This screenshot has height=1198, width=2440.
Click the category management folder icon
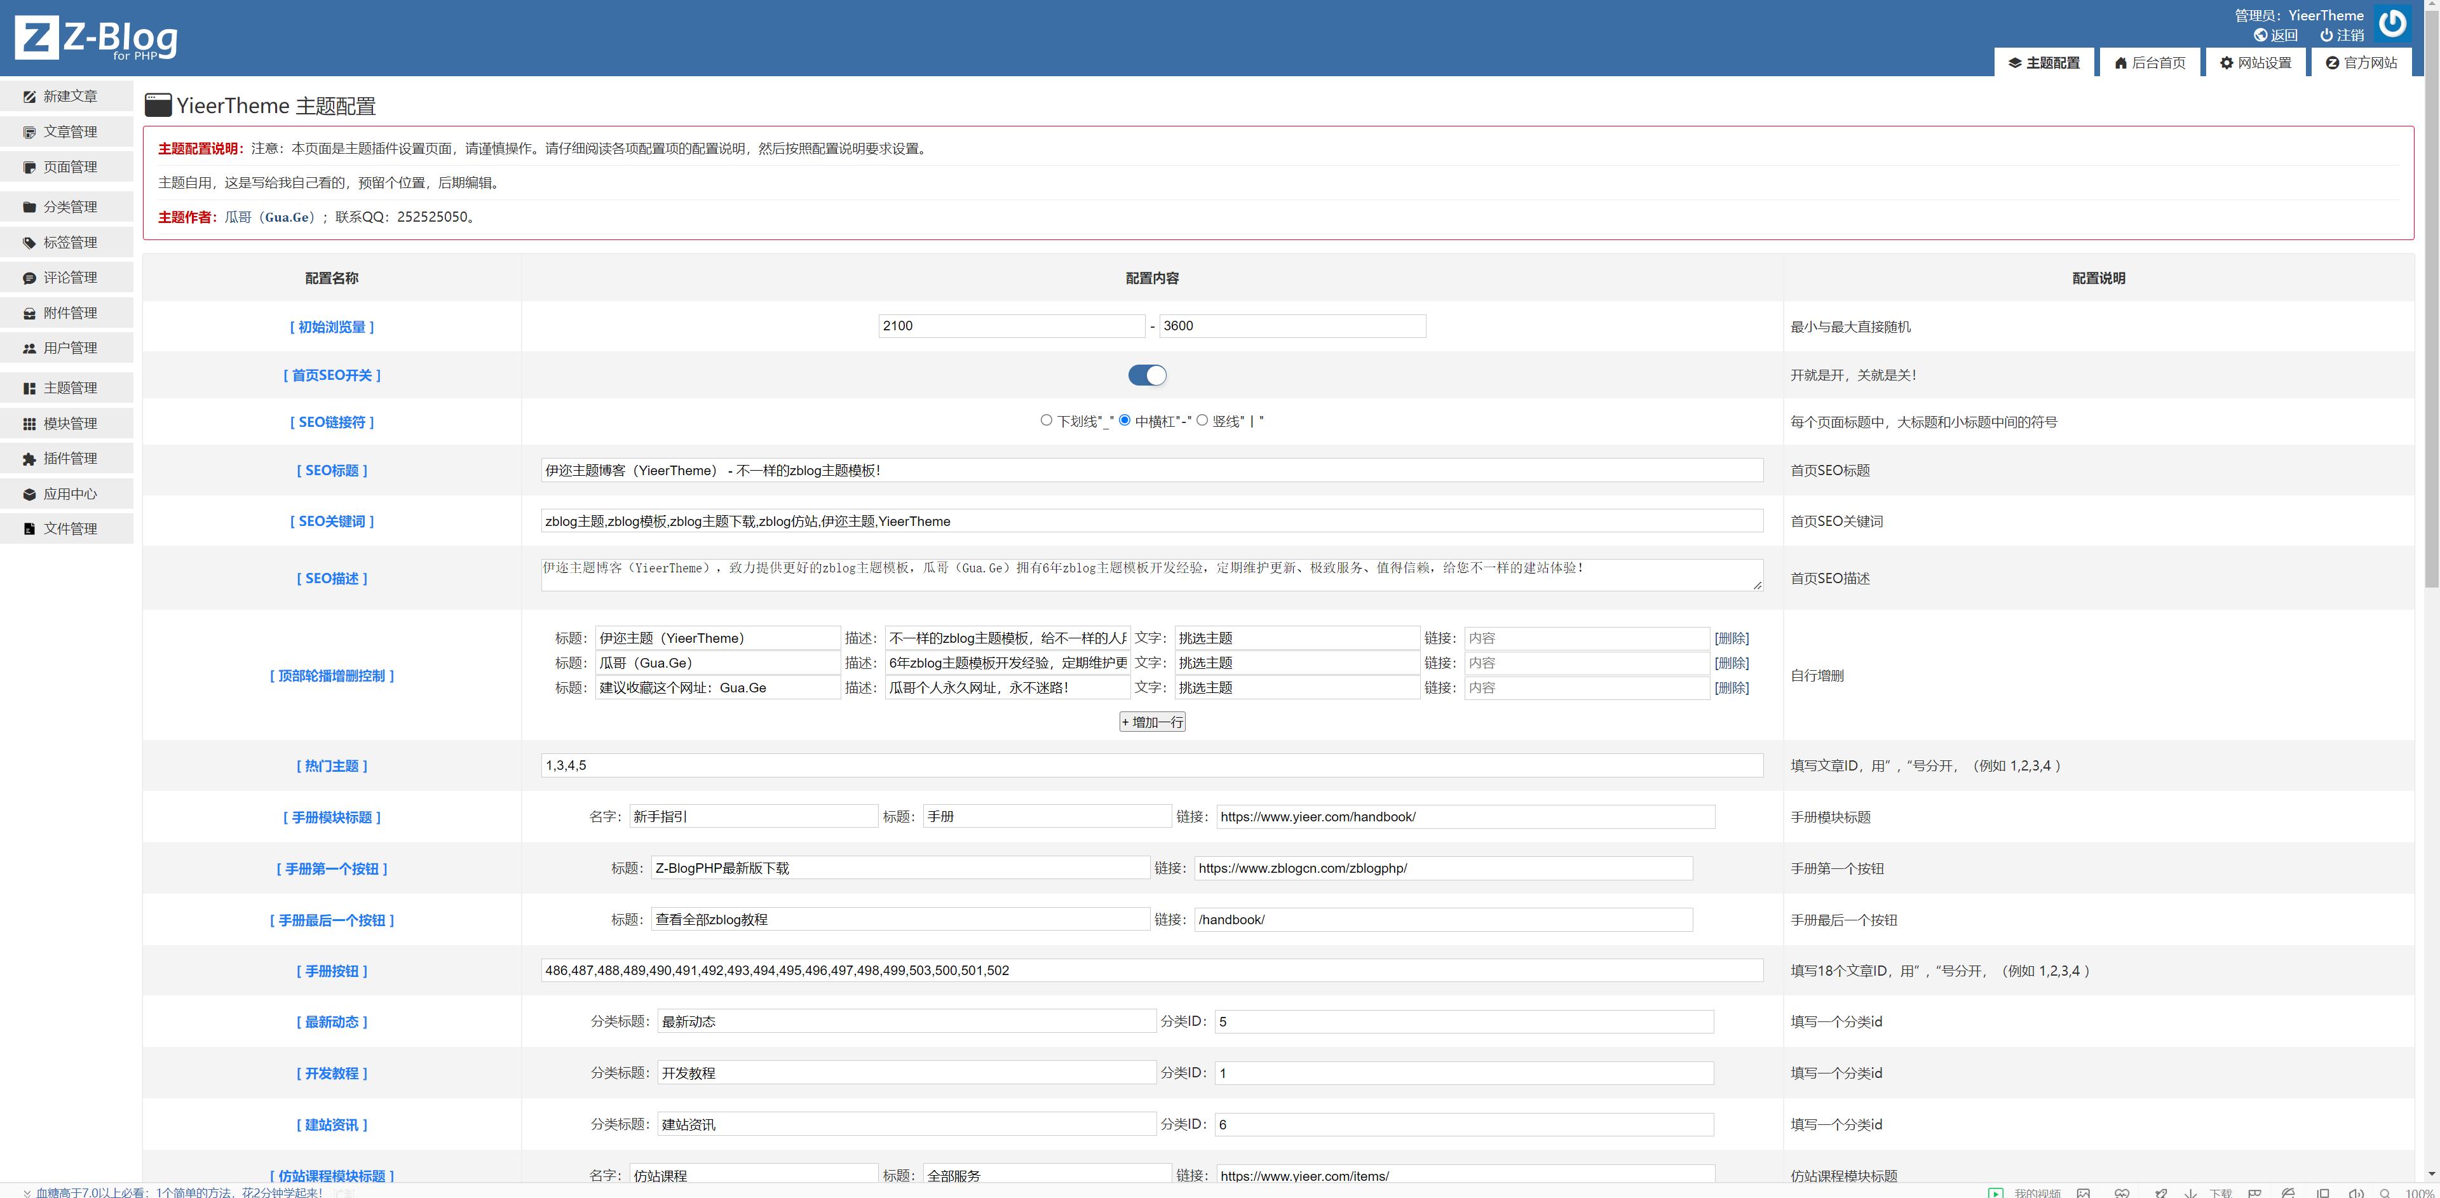coord(29,206)
